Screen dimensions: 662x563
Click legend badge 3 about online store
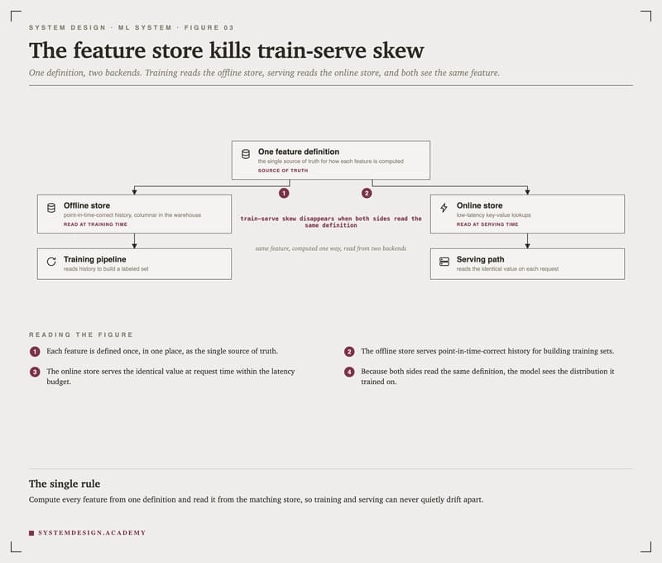pyautogui.click(x=35, y=372)
